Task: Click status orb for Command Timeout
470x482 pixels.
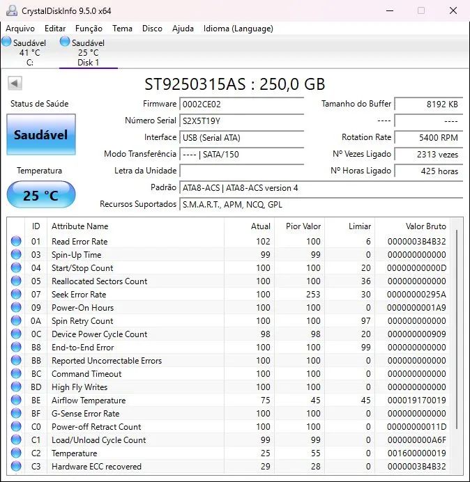Action: point(16,373)
